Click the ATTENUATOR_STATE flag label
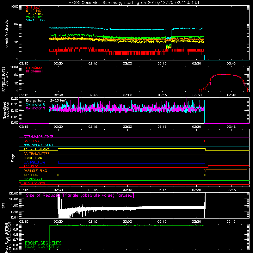Screen dimensions: 253x253 tap(38, 137)
